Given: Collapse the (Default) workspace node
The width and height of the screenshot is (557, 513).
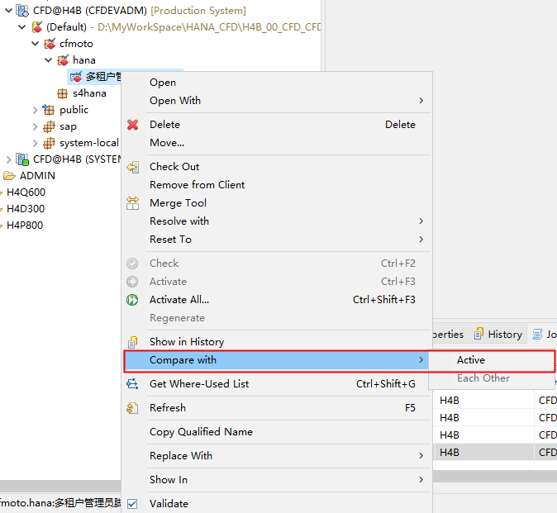Looking at the screenshot, I should click(22, 27).
